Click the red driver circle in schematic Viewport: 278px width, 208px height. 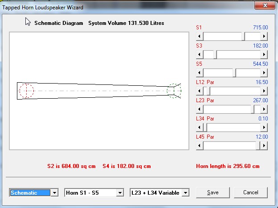[x=26, y=91]
